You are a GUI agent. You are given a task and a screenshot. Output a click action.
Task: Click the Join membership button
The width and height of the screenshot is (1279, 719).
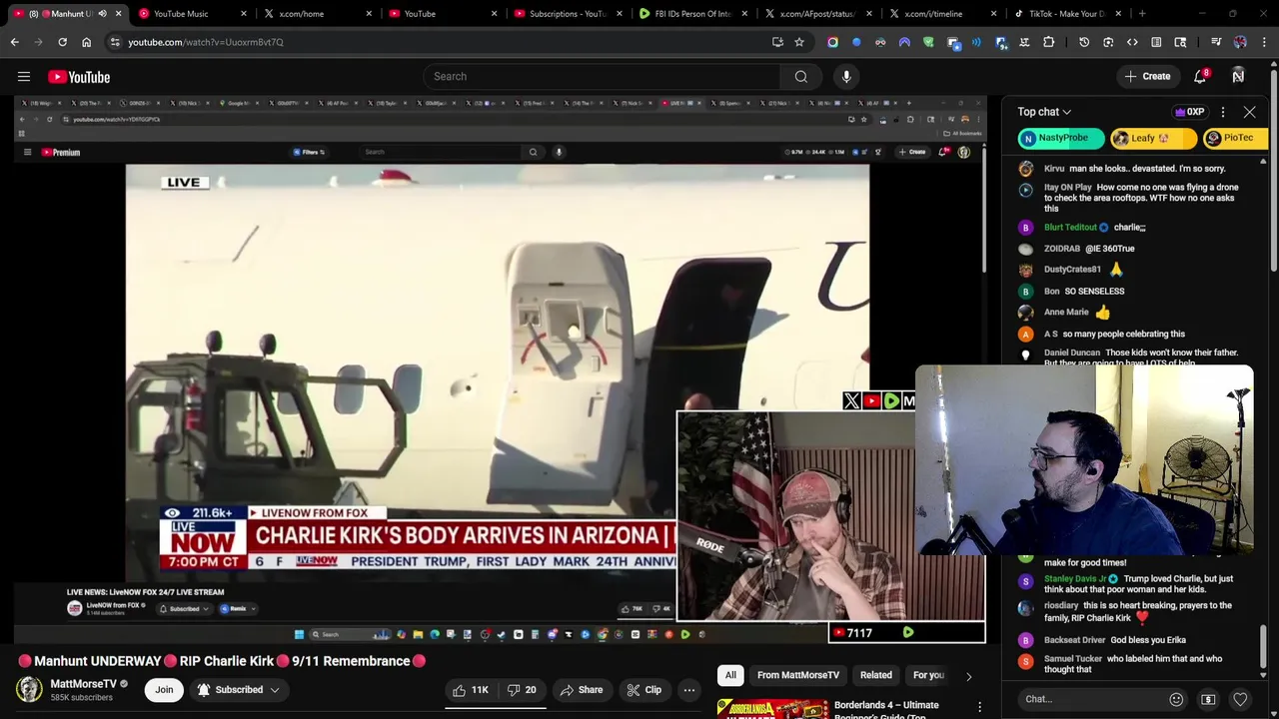164,690
